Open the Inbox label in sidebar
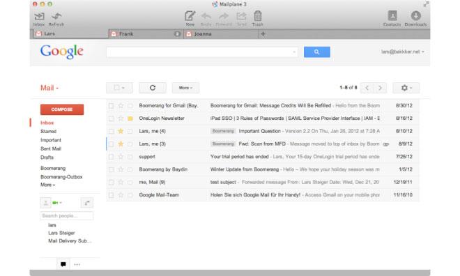The height and width of the screenshot is (276, 460). tap(47, 123)
